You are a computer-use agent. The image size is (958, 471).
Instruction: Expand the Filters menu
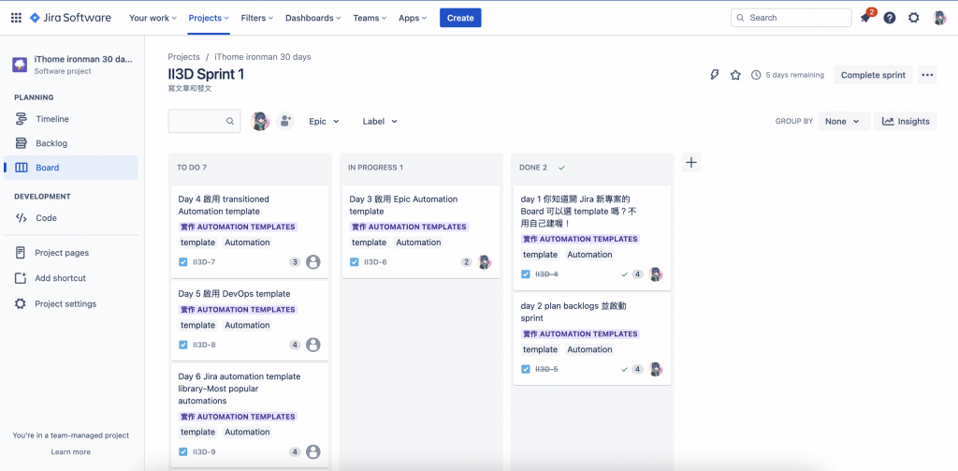pos(257,18)
